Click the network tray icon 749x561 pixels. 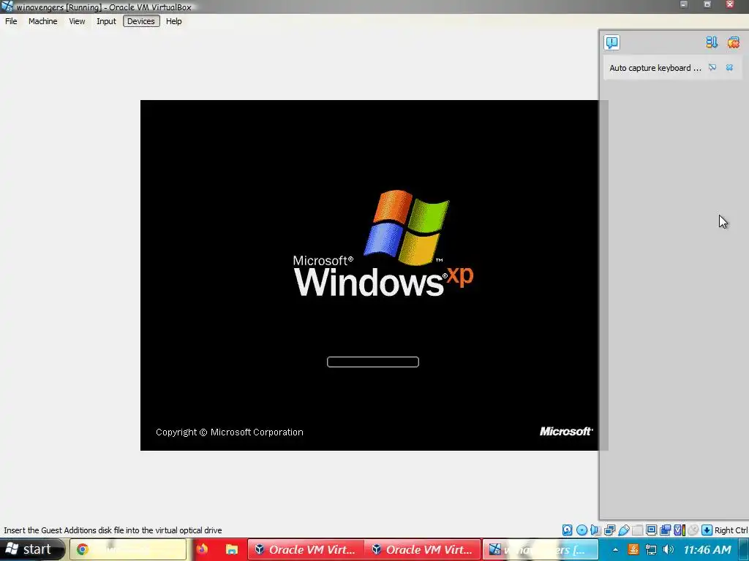(650, 549)
